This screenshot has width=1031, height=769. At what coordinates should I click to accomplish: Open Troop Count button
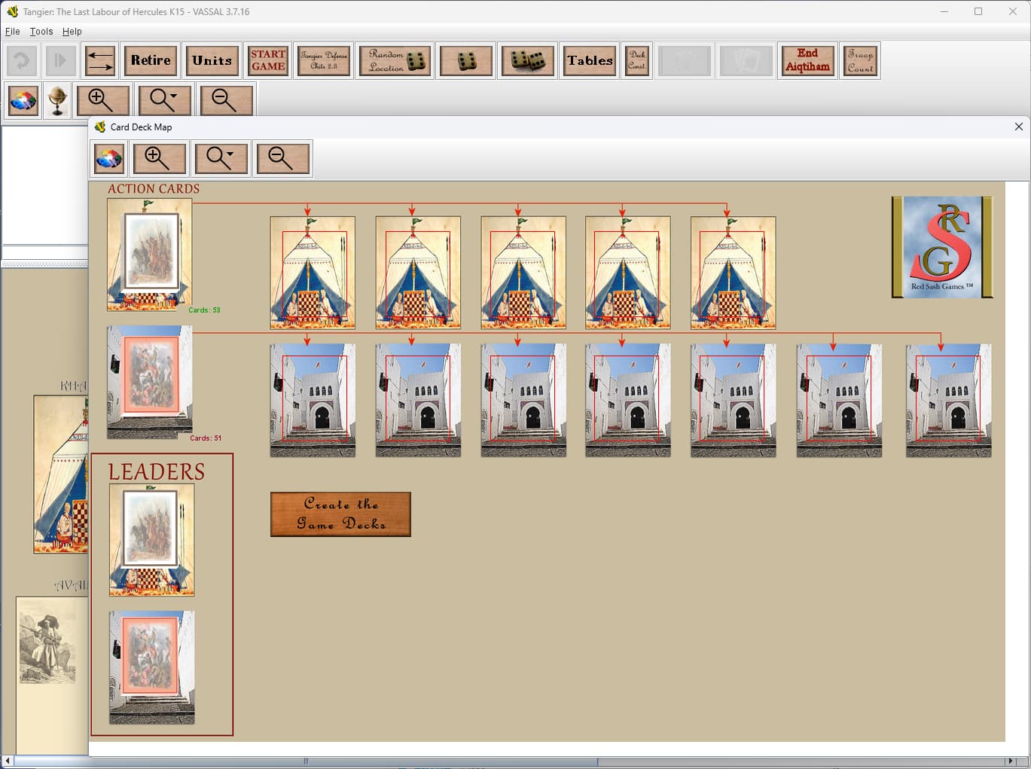point(860,61)
